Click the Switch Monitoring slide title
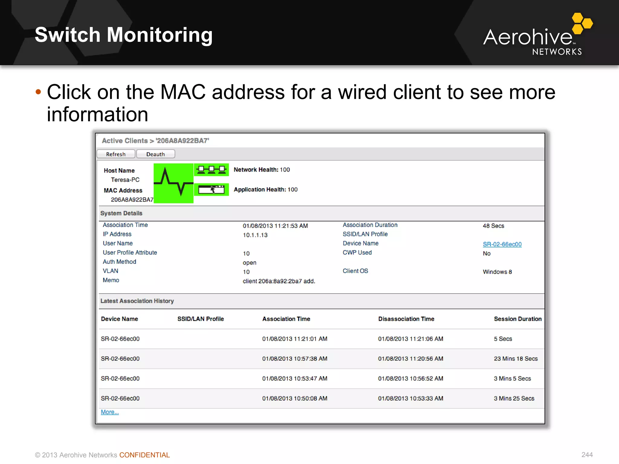 [124, 34]
